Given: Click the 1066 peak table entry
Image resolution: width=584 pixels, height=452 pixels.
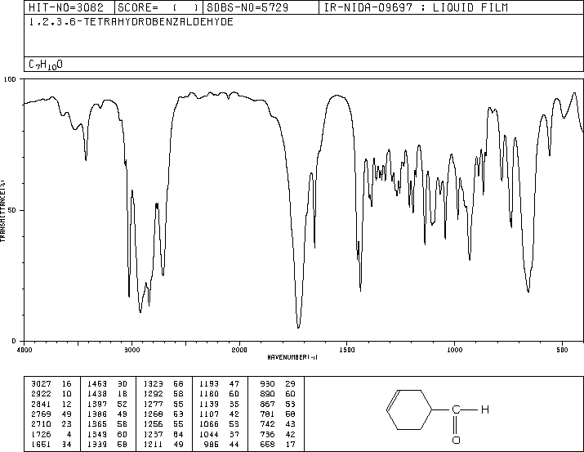Looking at the screenshot, I should [x=209, y=424].
